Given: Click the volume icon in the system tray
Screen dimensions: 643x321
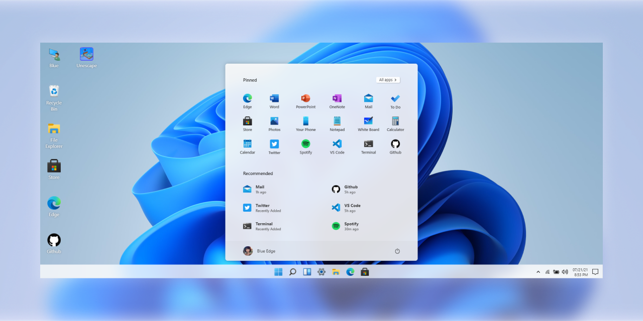Looking at the screenshot, I should coord(565,272).
